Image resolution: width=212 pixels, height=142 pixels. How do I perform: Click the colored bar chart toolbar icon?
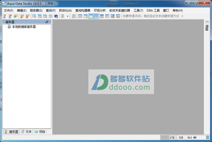click(x=118, y=16)
